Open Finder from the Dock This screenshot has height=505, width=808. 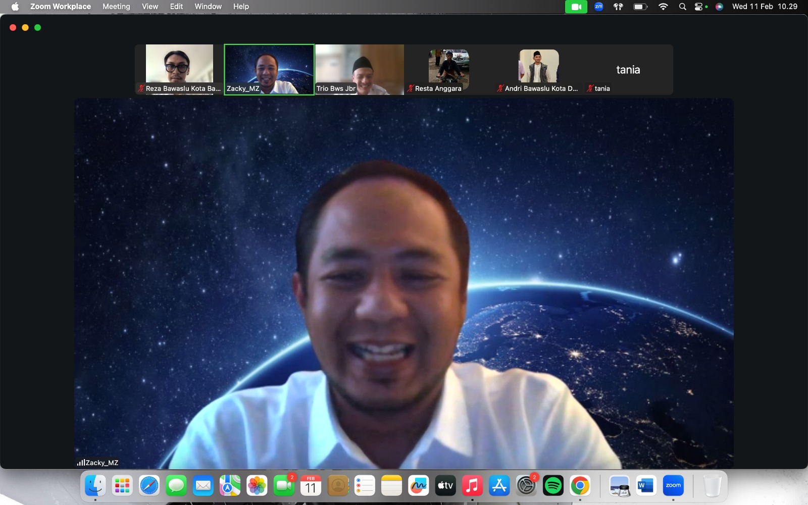(x=95, y=486)
